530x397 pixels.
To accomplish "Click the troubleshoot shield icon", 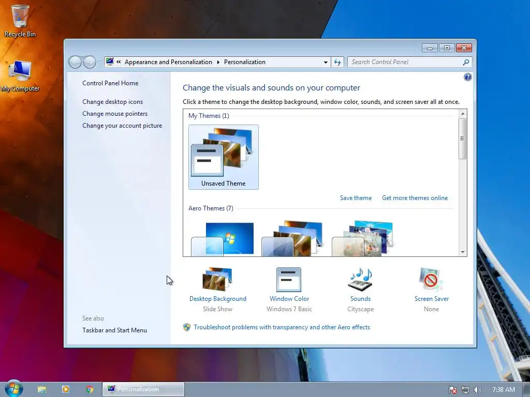I will tap(186, 327).
